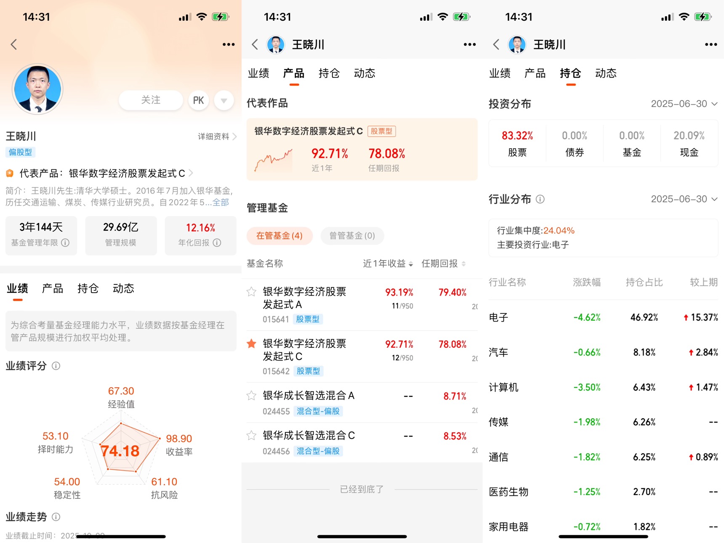Tap the info icon beside 行业分布

point(540,199)
